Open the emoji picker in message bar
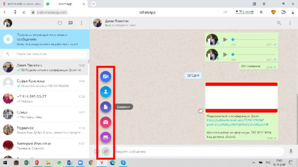The height and width of the screenshot is (167, 298). click(96, 152)
